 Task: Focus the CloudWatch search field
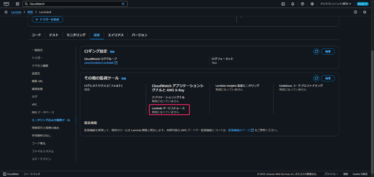pos(75,4)
